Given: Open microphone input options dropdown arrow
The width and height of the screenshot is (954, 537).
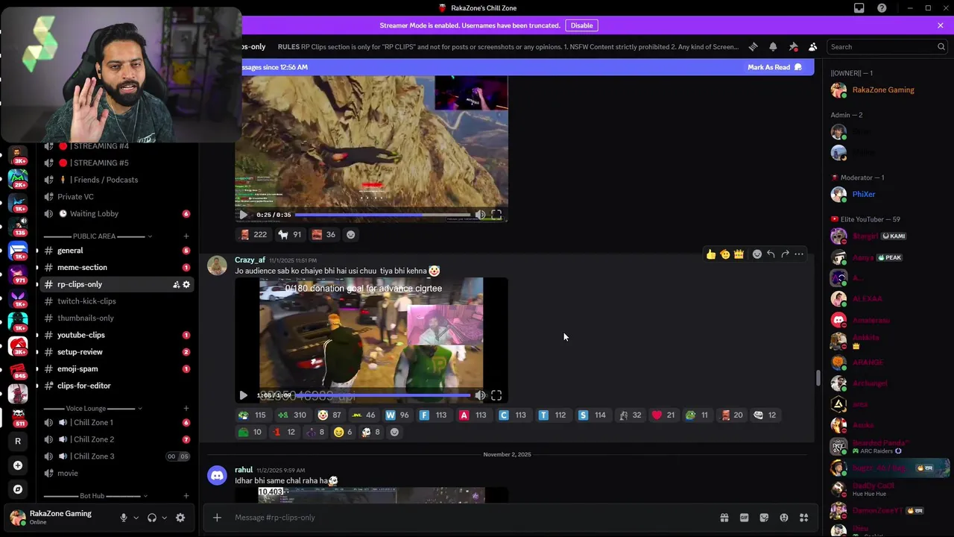Looking at the screenshot, I should 135,518.
